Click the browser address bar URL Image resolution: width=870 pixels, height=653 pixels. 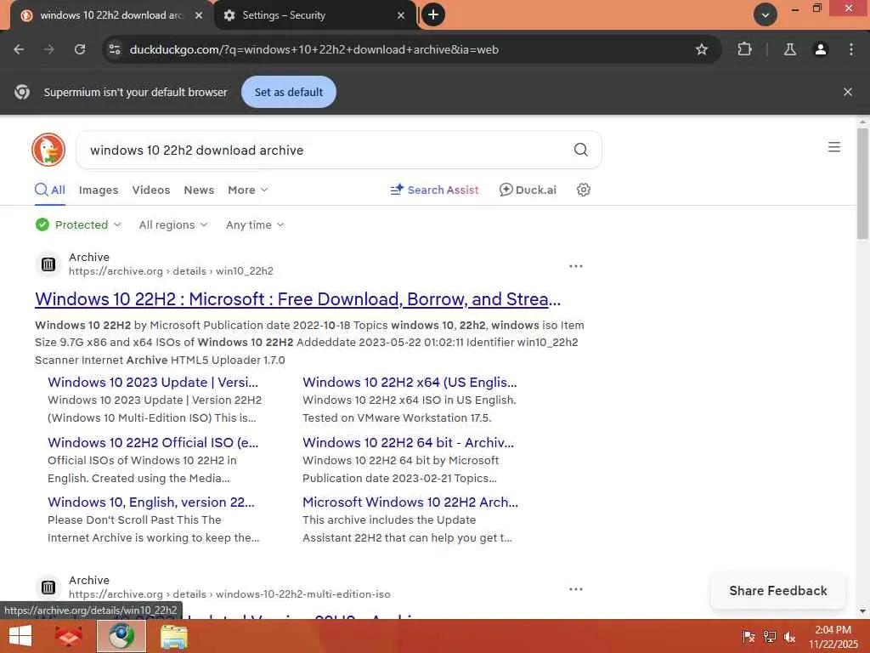point(314,49)
